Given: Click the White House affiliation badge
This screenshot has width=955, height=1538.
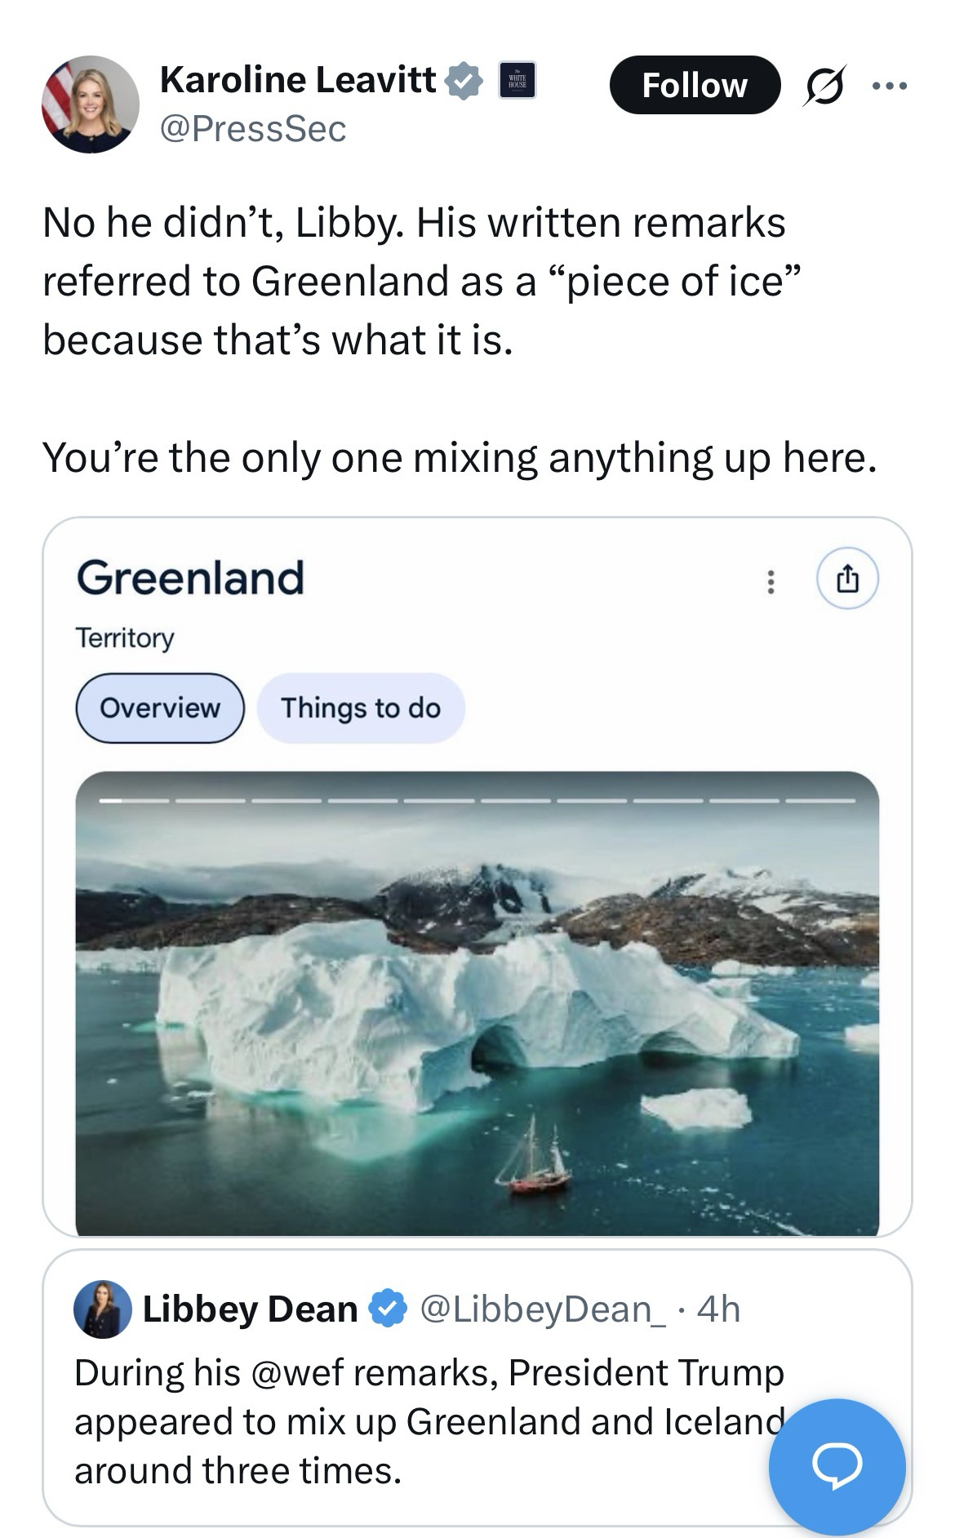Looking at the screenshot, I should [517, 80].
